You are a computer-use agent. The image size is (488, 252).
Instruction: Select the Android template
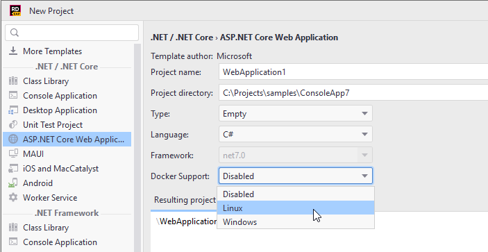[67, 183]
